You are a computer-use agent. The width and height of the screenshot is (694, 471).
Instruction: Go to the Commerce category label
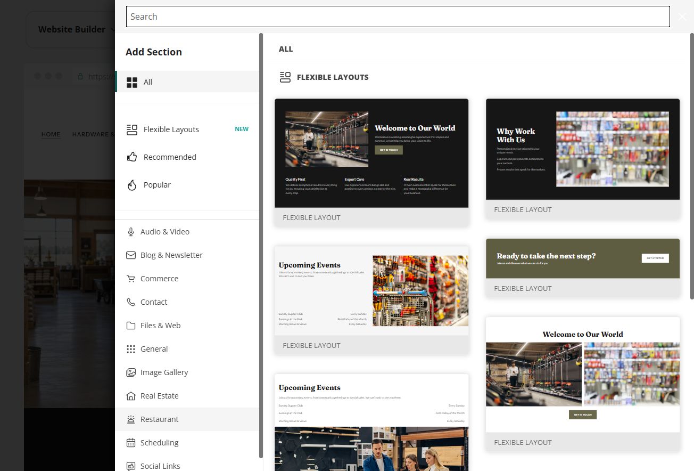[159, 279]
